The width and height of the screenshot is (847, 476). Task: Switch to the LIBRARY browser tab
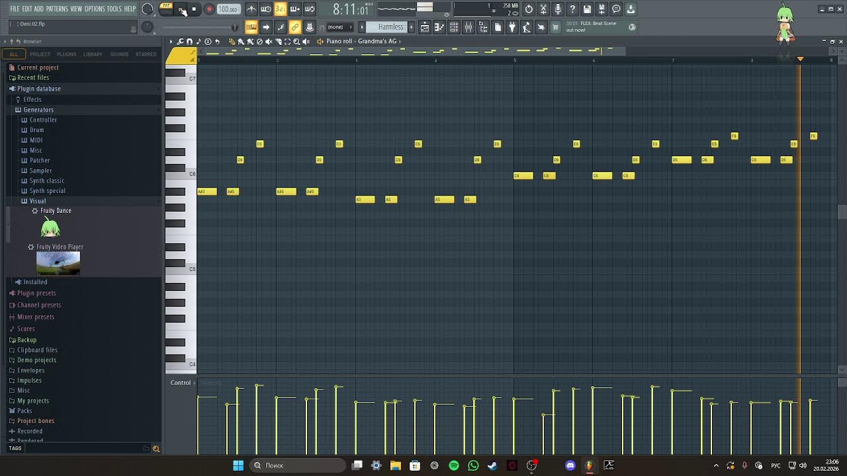tap(93, 54)
